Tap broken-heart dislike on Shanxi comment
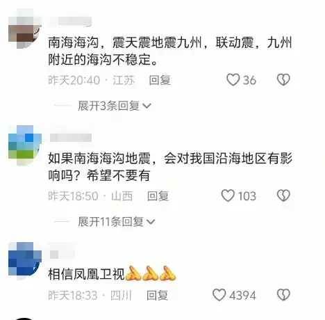 (x=283, y=195)
